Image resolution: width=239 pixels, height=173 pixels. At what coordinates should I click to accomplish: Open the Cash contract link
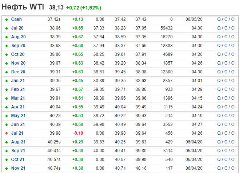pos(16,19)
